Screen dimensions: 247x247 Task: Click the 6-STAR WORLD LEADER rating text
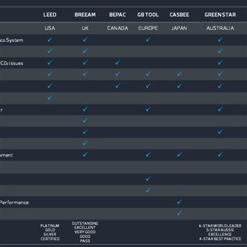click(220, 226)
